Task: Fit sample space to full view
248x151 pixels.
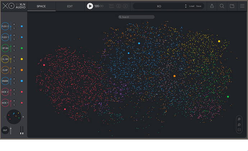Action: pyautogui.click(x=239, y=130)
